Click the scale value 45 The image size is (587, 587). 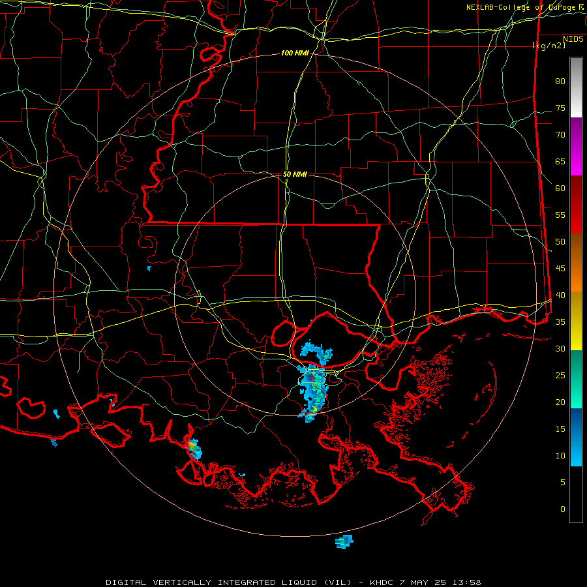point(560,269)
